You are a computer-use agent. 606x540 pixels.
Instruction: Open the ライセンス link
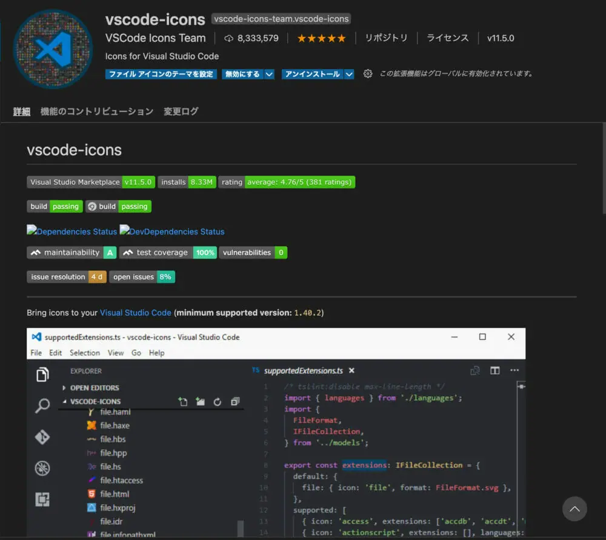tap(447, 38)
